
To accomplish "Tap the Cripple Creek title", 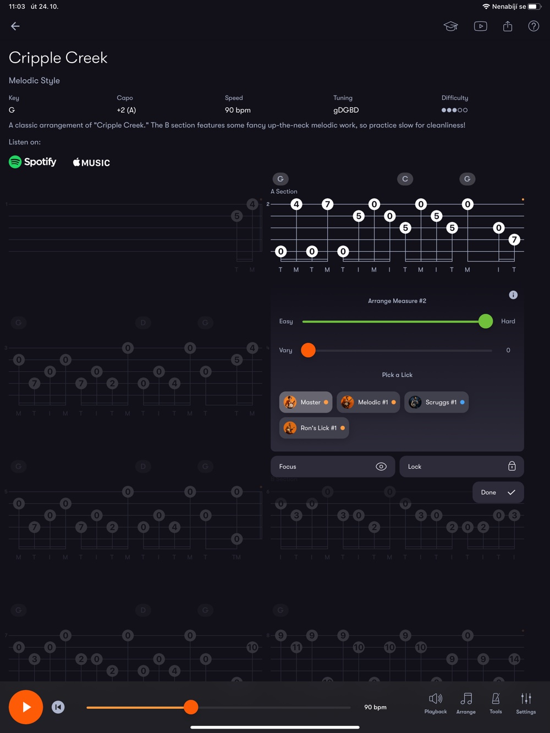I will coord(58,58).
